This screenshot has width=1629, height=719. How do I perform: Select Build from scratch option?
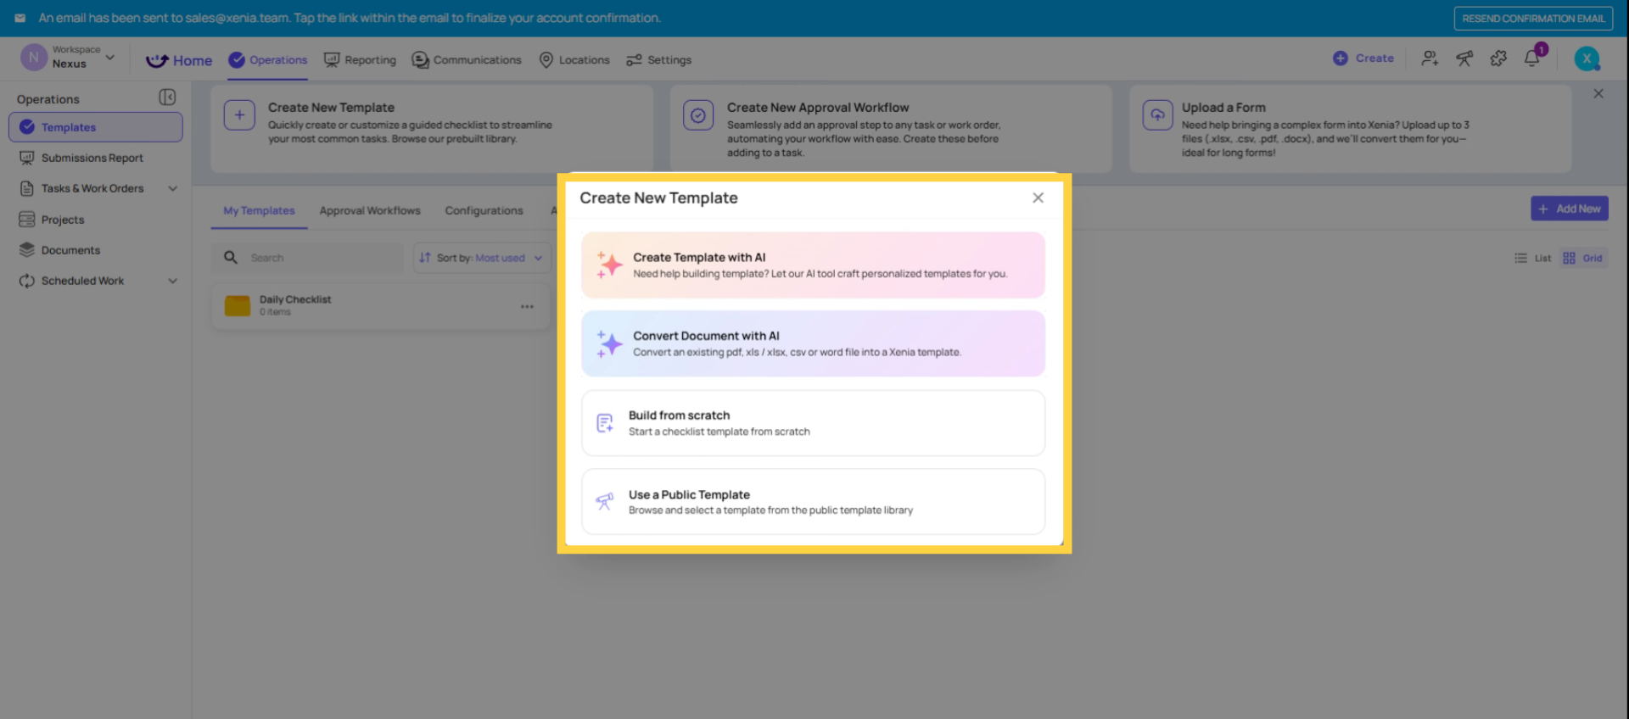point(813,423)
